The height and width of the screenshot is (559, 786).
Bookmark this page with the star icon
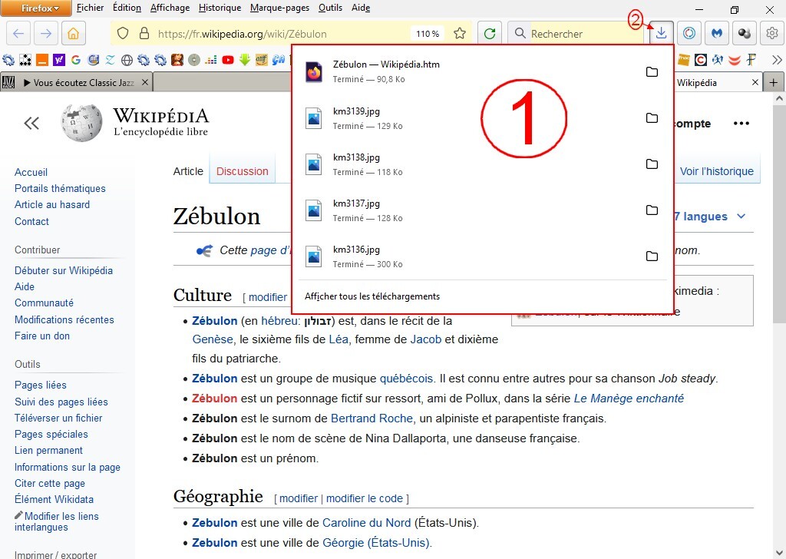tap(460, 34)
